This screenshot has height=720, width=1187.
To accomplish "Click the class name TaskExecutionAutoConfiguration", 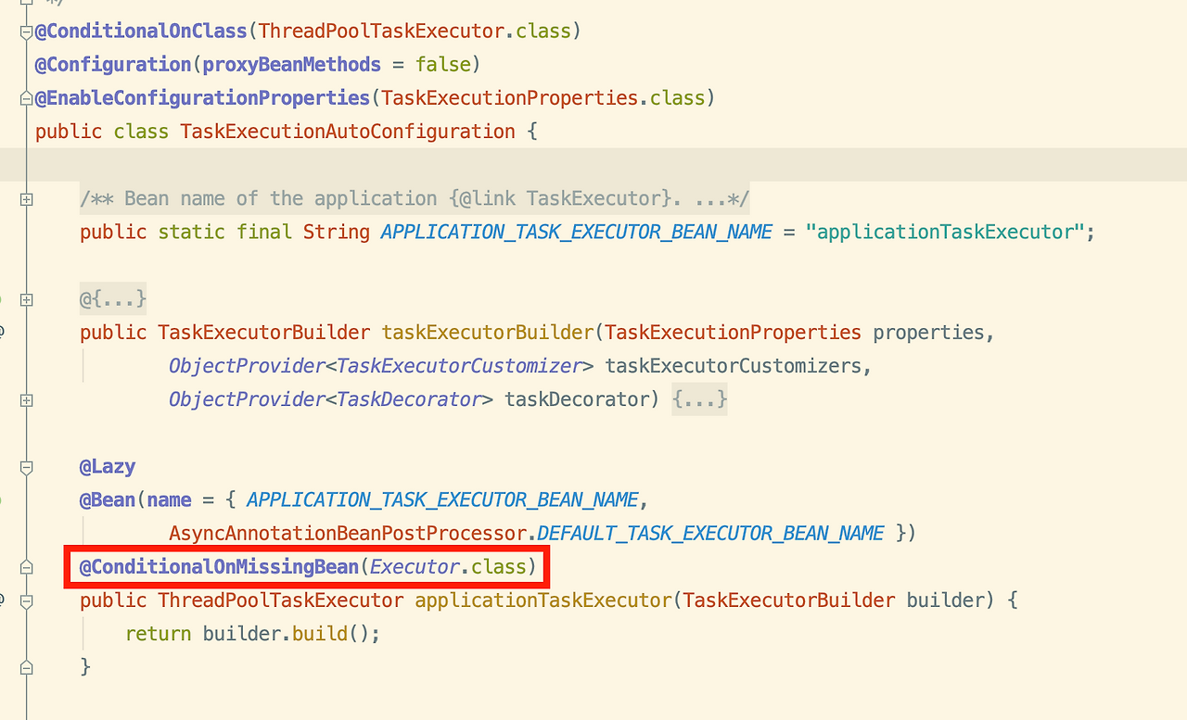I will pyautogui.click(x=348, y=131).
